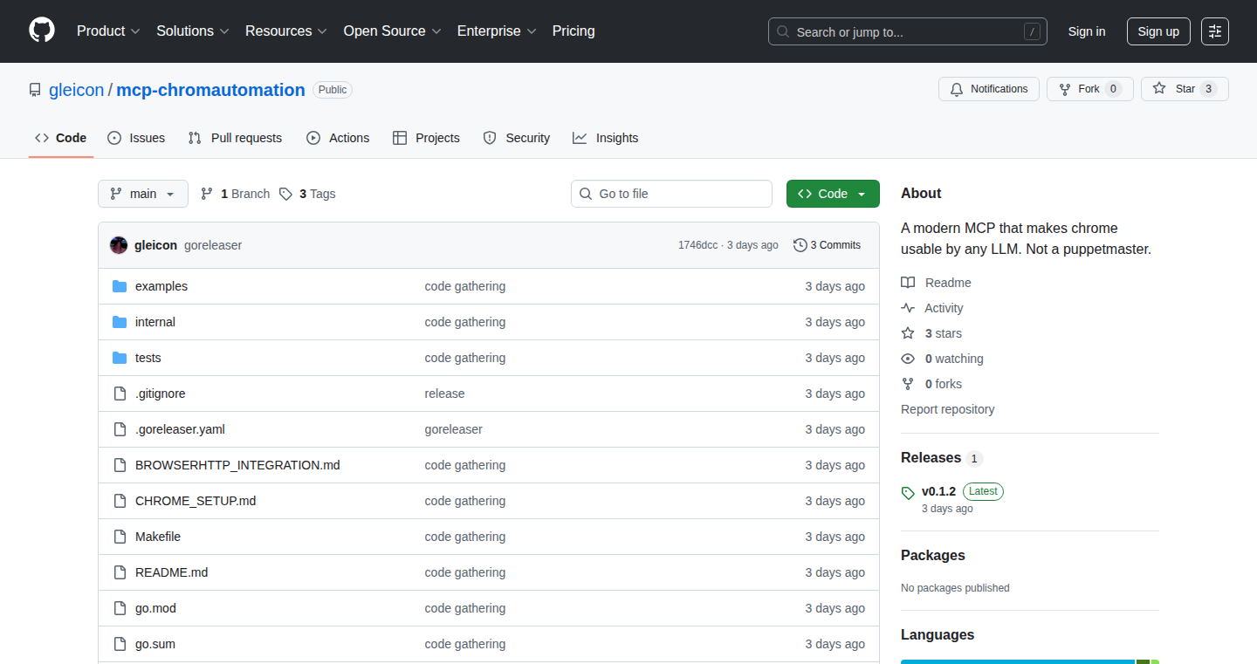This screenshot has width=1257, height=664.
Task: Open the Releases heading link
Action: tap(942, 458)
